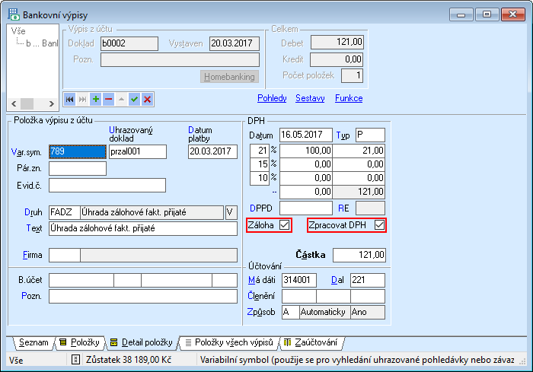Screen dimensions: 533x372
Task: Click the VAT total 121,00 in grey
Action: point(359,192)
